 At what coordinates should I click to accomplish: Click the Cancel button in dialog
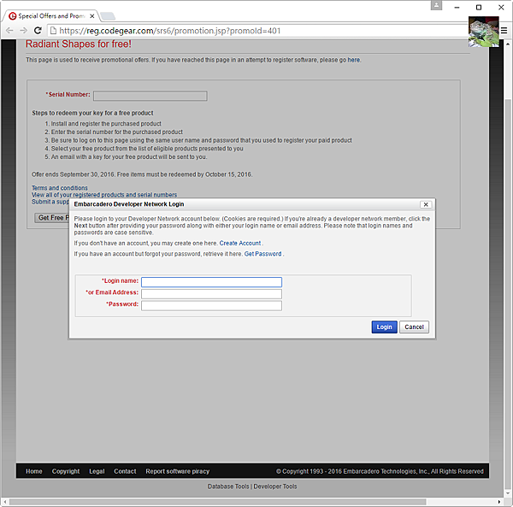414,327
